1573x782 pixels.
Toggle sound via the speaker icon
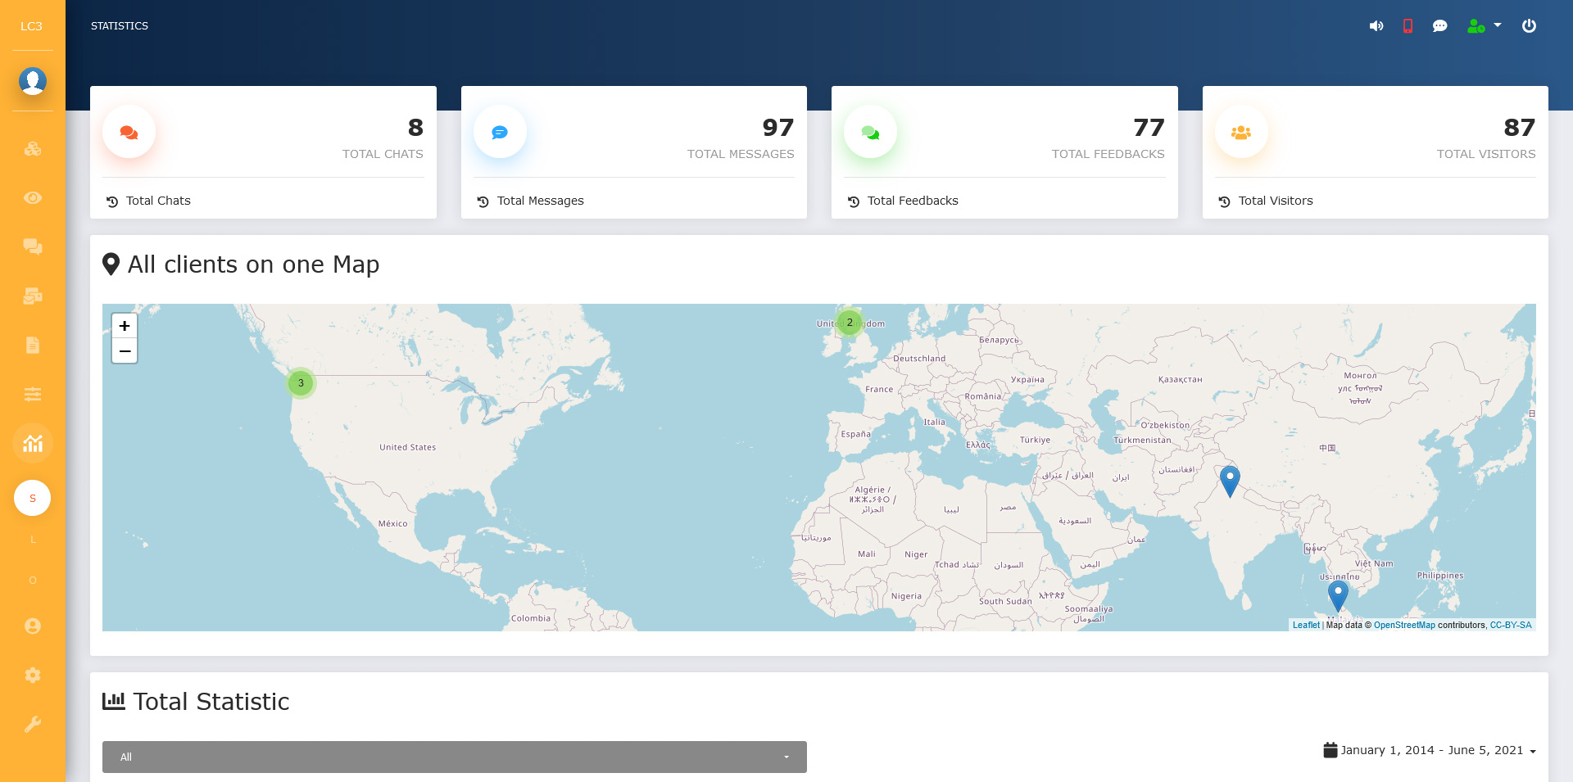tap(1376, 26)
